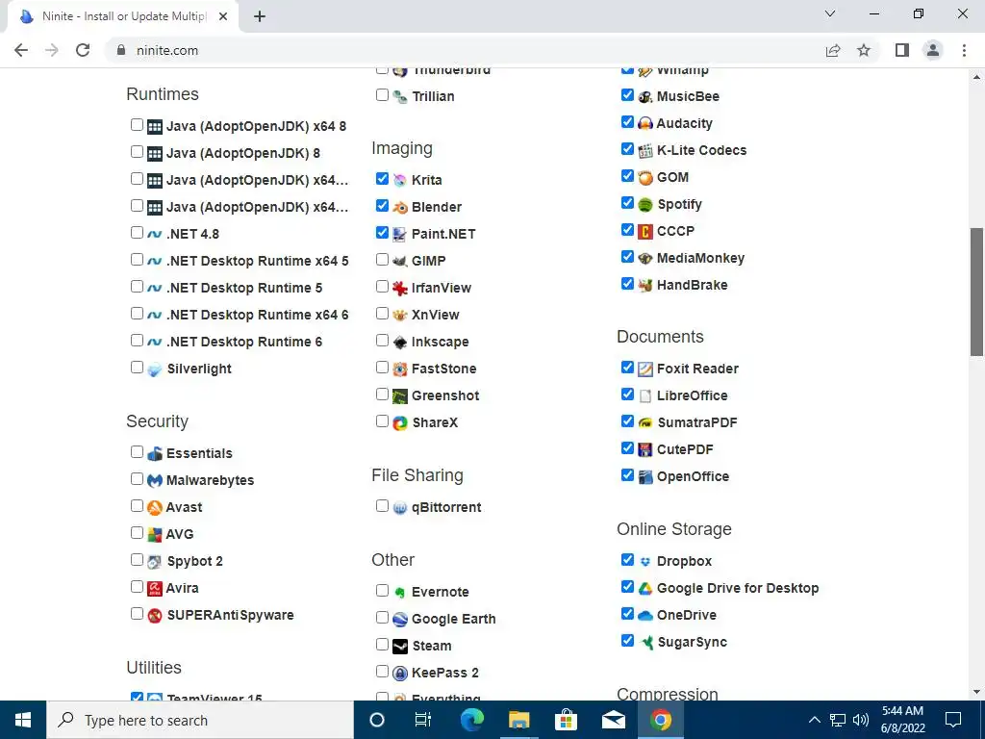The height and width of the screenshot is (739, 985).
Task: Click the K-Lite Codecs label
Action: click(x=701, y=151)
